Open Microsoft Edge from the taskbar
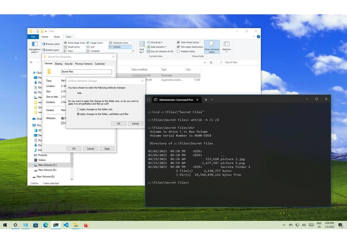 tap(46, 225)
